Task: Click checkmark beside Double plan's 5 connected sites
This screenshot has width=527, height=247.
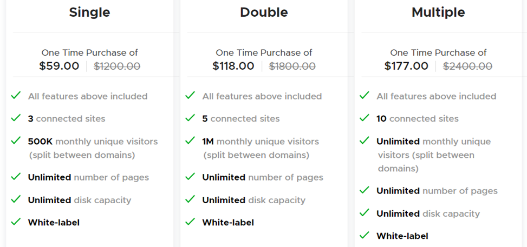Action: (190, 118)
